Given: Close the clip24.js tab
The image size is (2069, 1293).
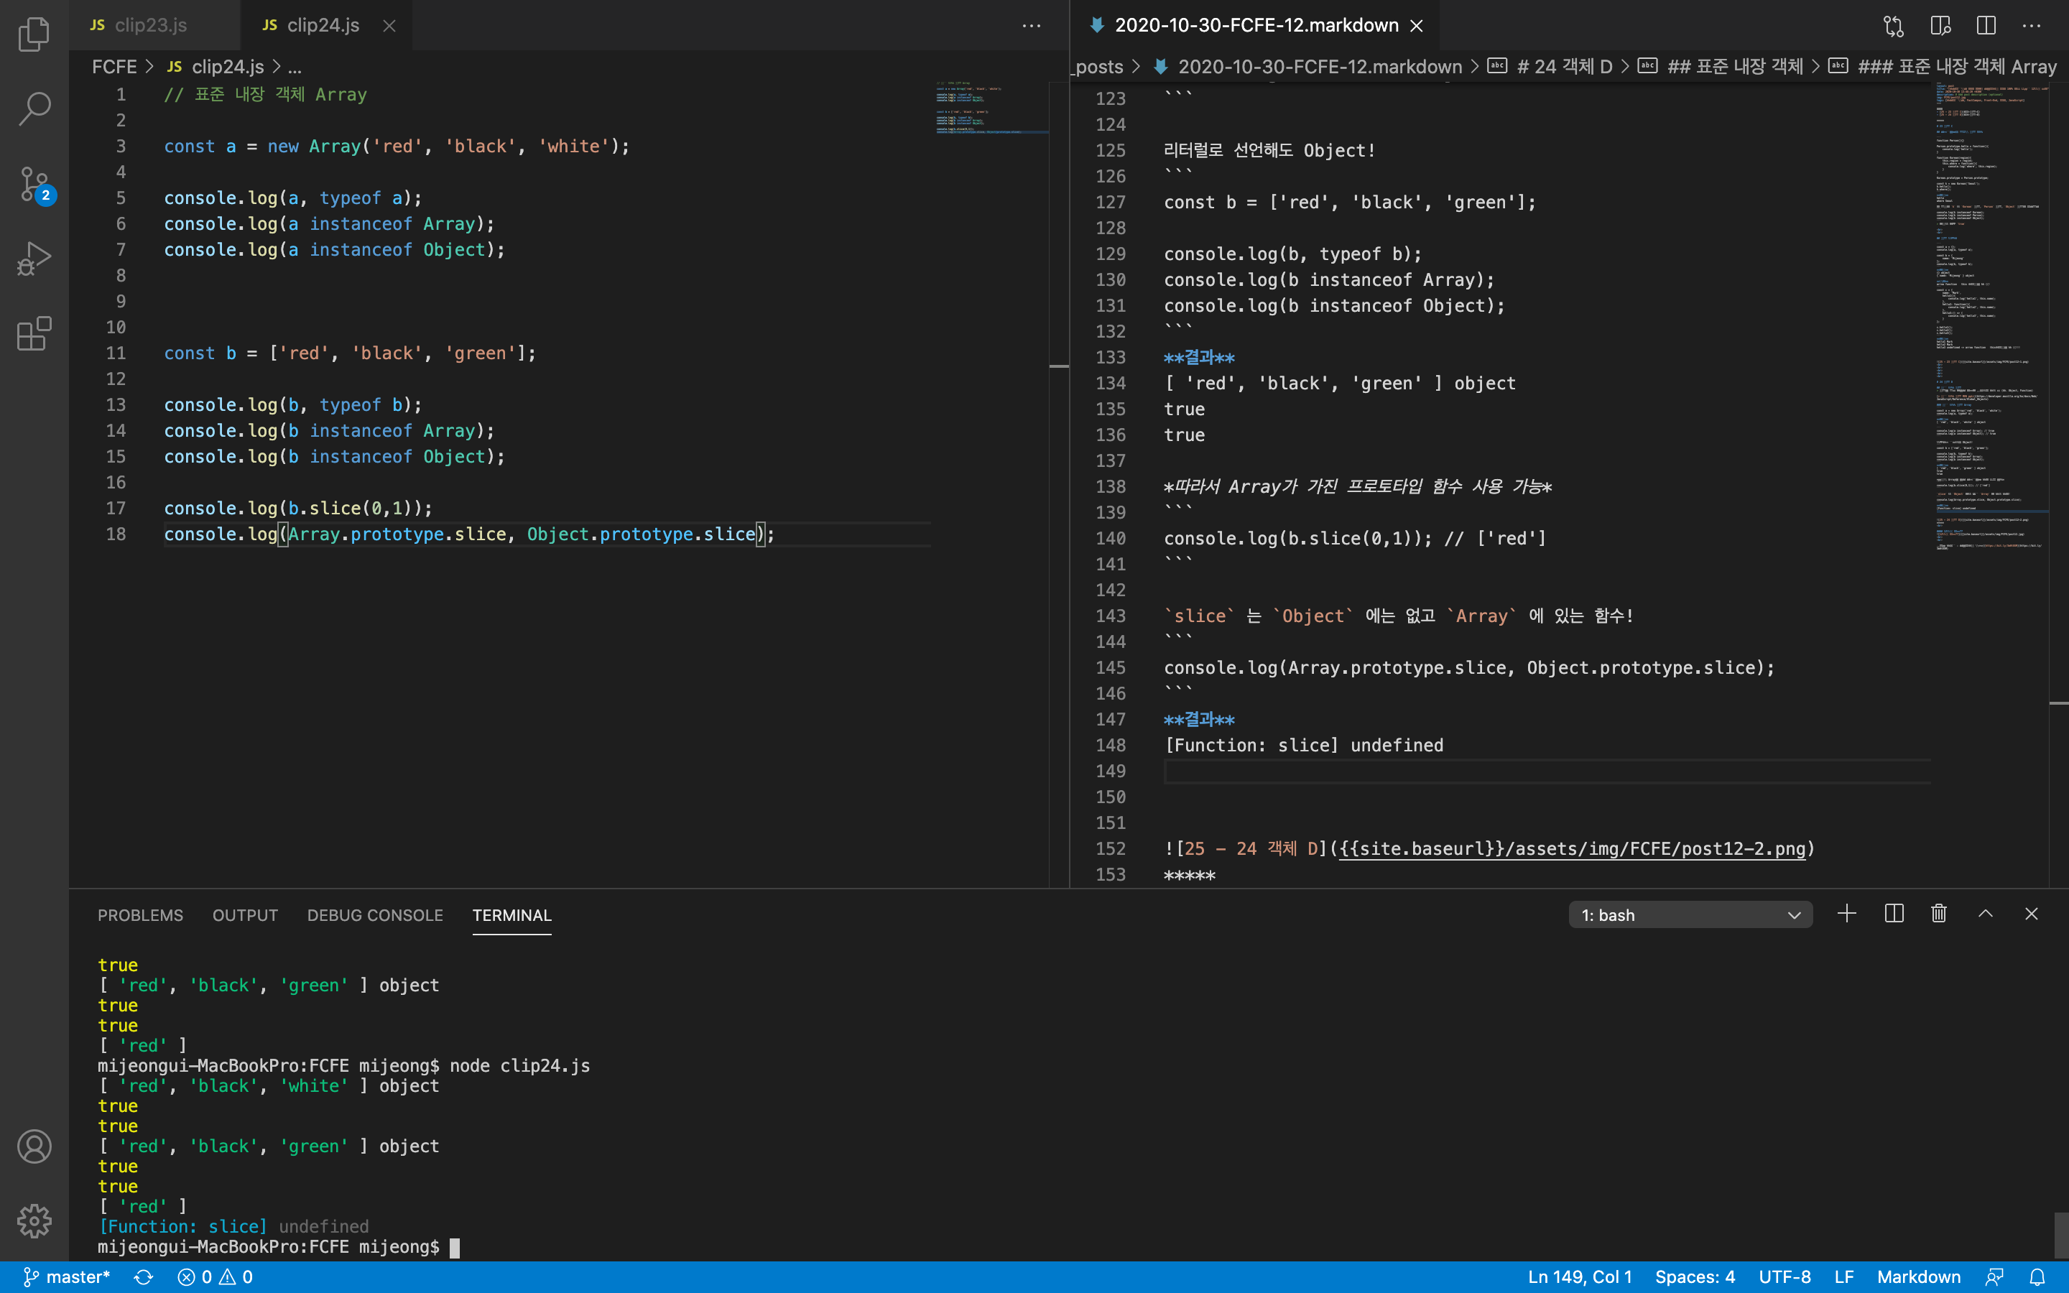Looking at the screenshot, I should tap(389, 26).
